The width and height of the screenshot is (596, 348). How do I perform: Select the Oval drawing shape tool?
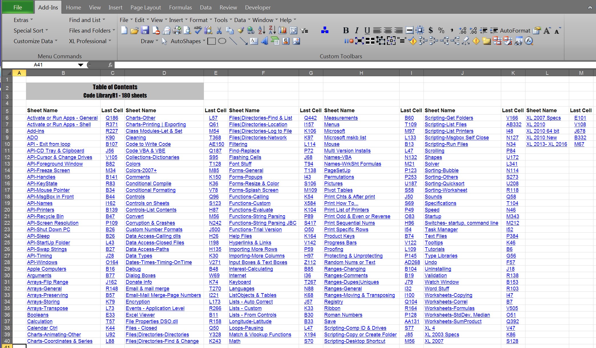coord(222,41)
